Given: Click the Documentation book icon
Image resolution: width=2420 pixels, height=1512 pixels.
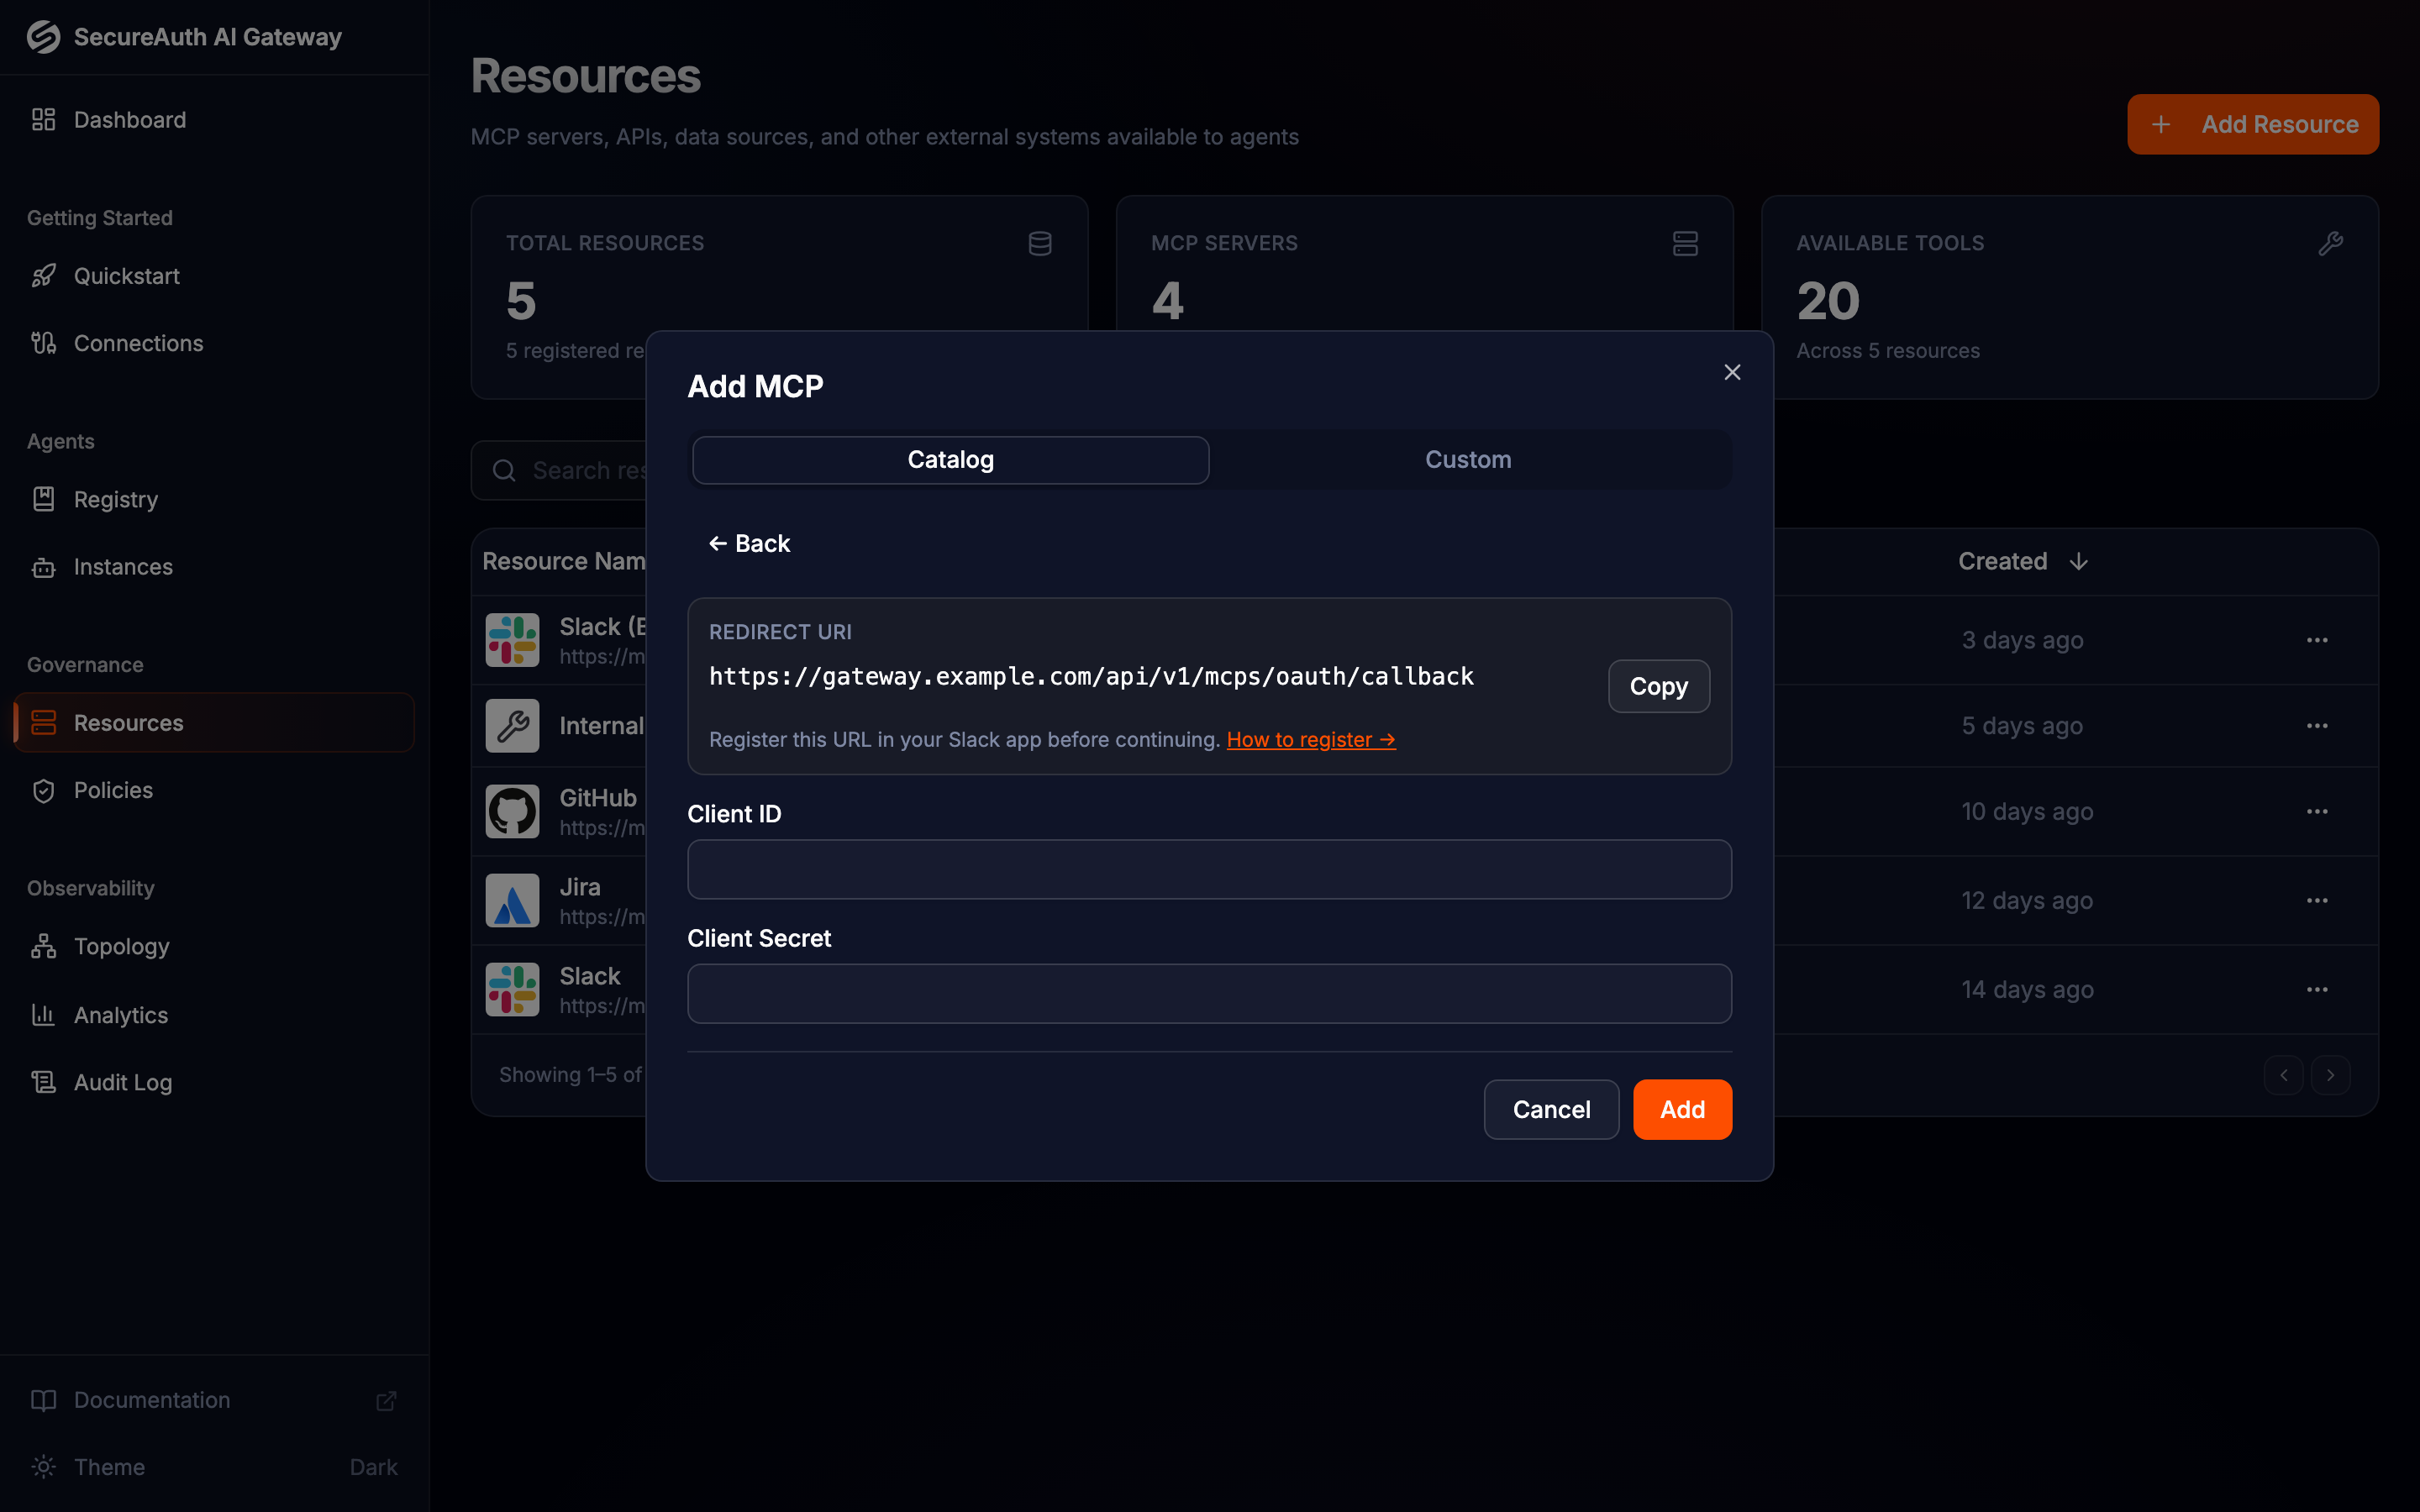Looking at the screenshot, I should coord(43,1400).
